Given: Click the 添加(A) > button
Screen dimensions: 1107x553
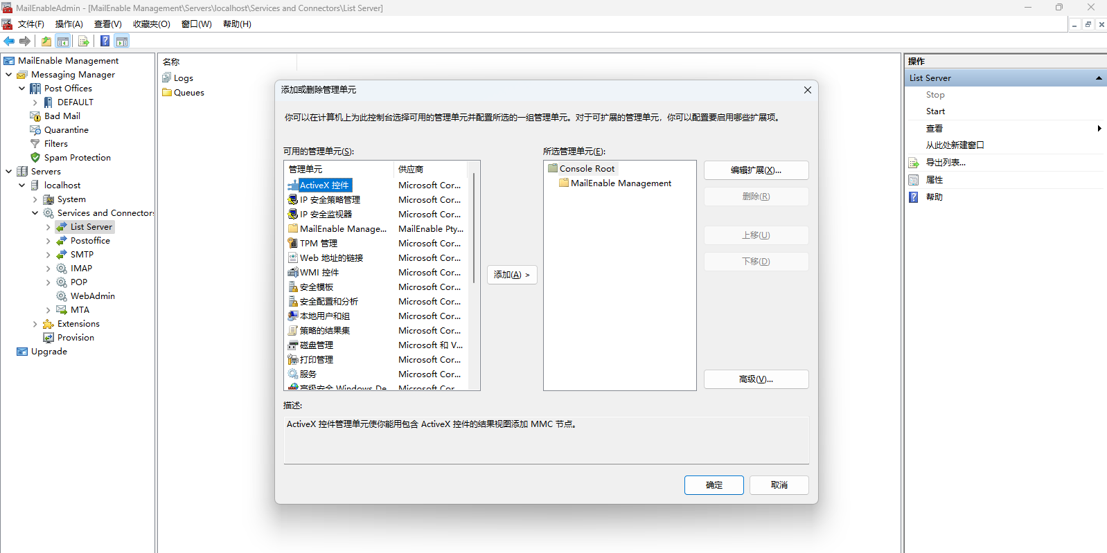Looking at the screenshot, I should 512,275.
